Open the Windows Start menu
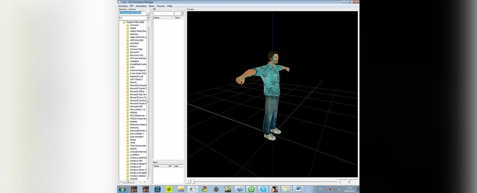 point(122,189)
